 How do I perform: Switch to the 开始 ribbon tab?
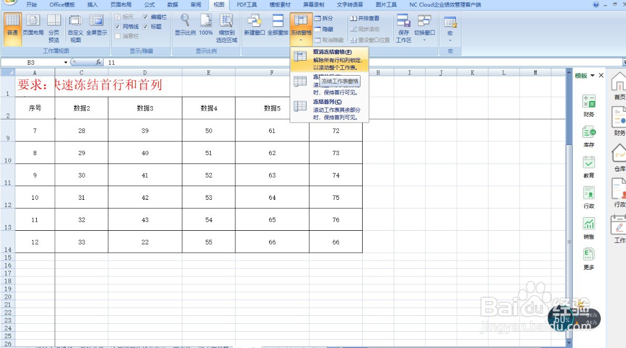coord(31,5)
